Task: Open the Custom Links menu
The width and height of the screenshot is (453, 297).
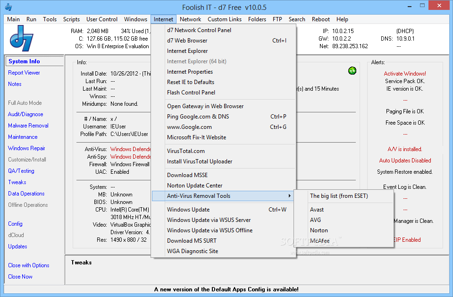Action: pos(225,19)
